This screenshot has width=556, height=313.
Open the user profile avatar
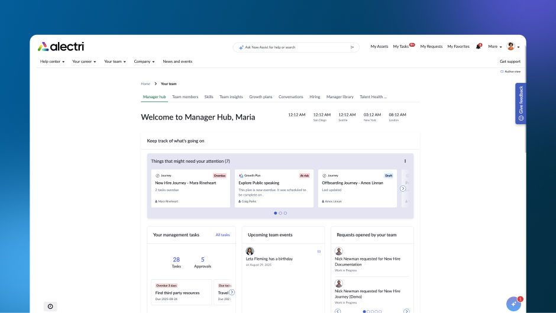click(510, 46)
